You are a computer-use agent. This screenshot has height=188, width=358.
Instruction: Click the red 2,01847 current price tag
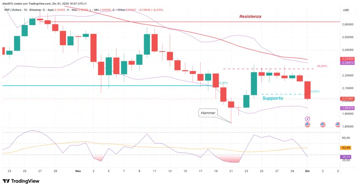tap(348, 99)
